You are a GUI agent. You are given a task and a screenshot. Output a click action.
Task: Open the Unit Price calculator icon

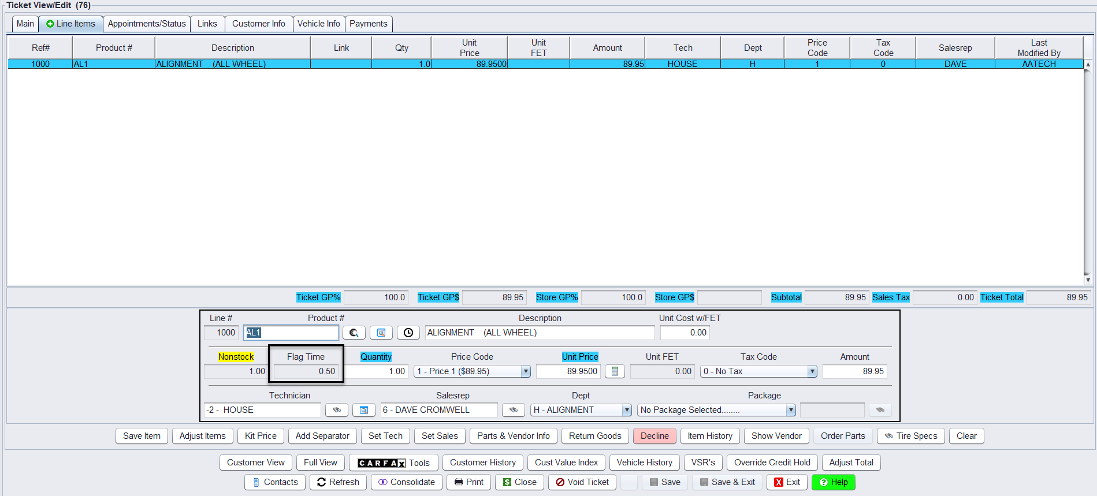click(615, 371)
